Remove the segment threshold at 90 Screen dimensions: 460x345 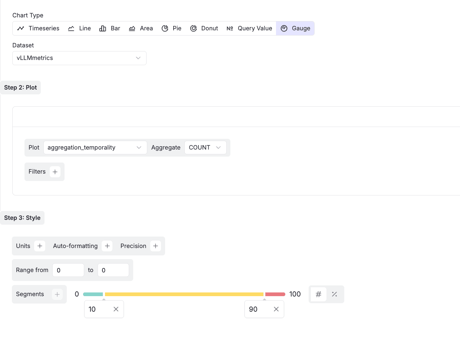[276, 309]
